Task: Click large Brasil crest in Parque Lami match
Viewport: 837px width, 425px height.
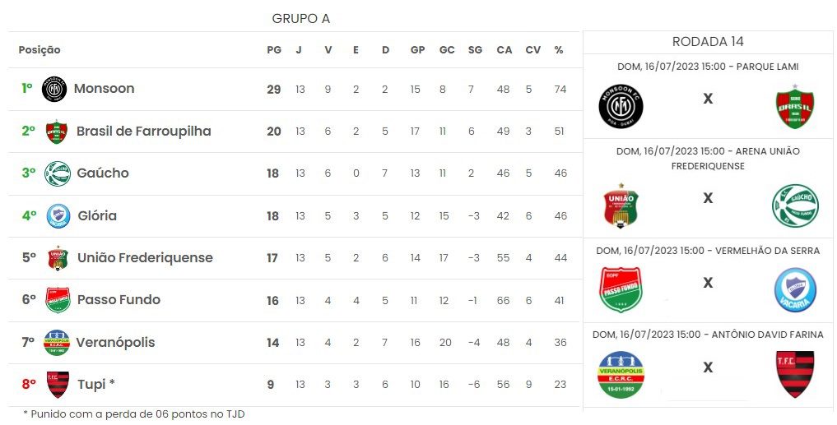Action: (x=795, y=106)
